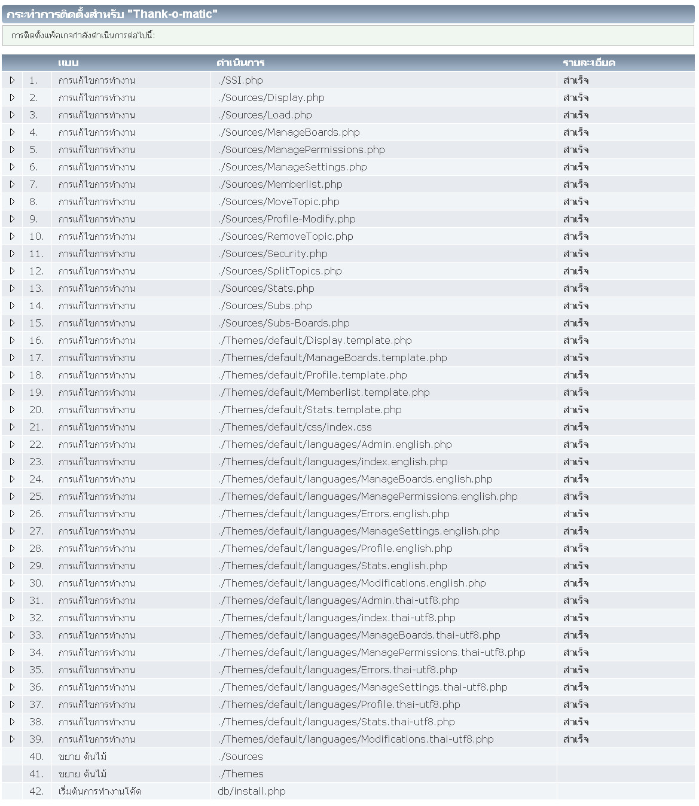Image resolution: width=699 pixels, height=806 pixels.
Task: Expand the index.thai-utf8.php row
Action: 12,618
